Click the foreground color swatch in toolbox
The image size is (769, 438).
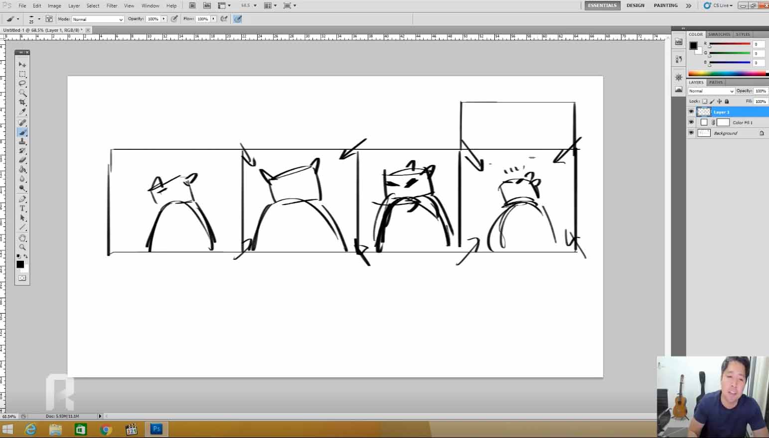tap(20, 264)
